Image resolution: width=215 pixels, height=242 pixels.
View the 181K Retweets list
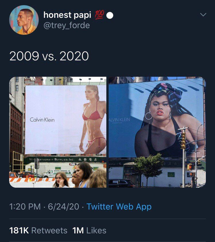[x=38, y=231]
